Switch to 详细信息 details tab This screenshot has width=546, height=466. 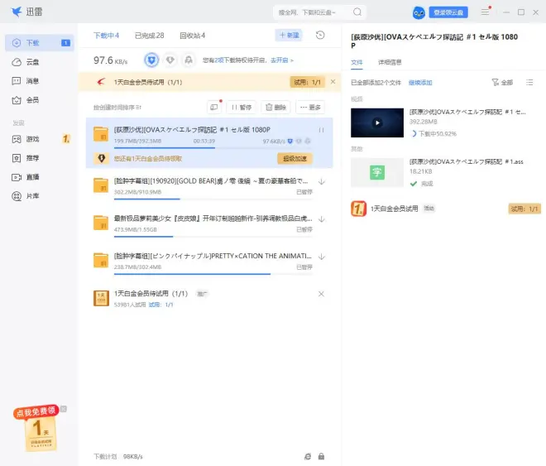coord(390,62)
